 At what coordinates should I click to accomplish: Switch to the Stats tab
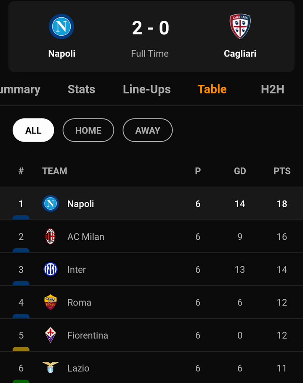82,89
